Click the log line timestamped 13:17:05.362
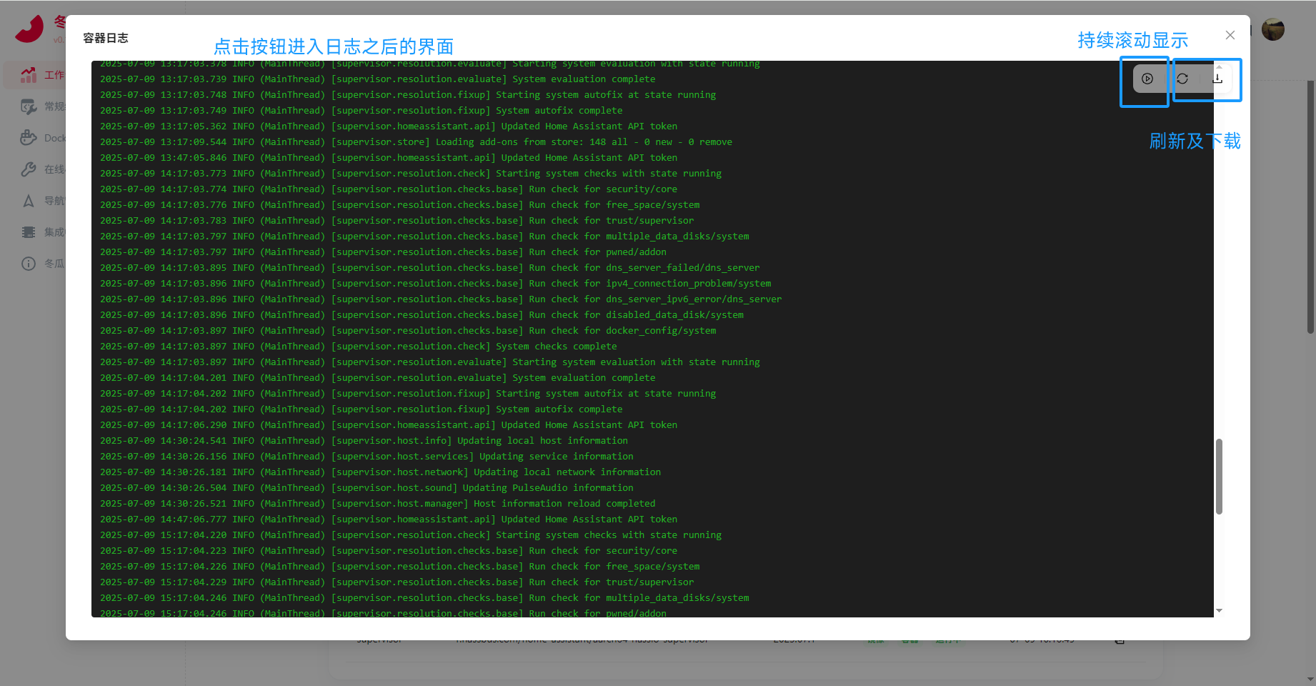Viewport: 1316px width, 686px height. (x=389, y=126)
